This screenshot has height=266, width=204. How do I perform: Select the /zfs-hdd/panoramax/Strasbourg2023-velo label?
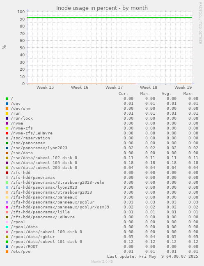click(x=57, y=183)
